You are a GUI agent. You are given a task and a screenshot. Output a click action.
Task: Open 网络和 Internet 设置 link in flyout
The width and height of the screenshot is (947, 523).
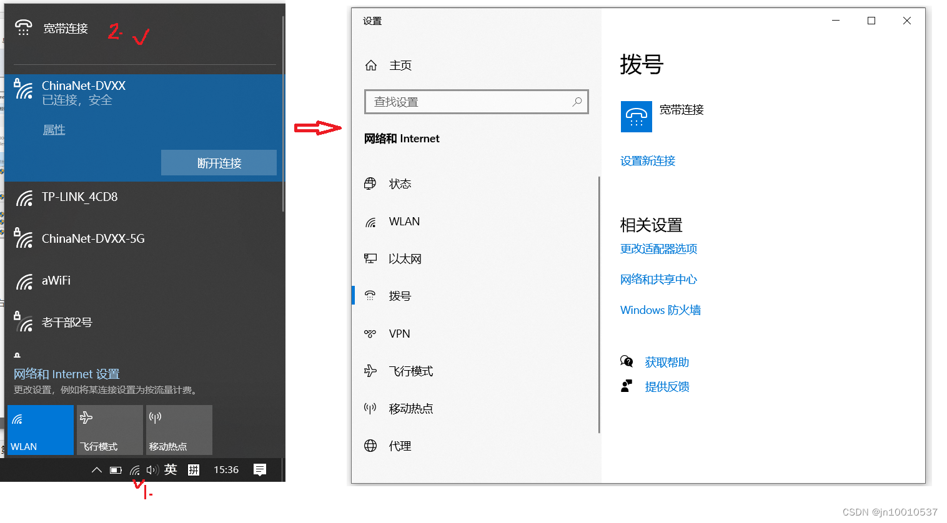click(x=66, y=374)
